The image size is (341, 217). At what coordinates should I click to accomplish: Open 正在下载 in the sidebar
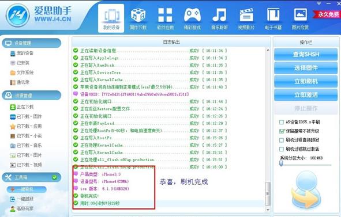tap(22, 106)
